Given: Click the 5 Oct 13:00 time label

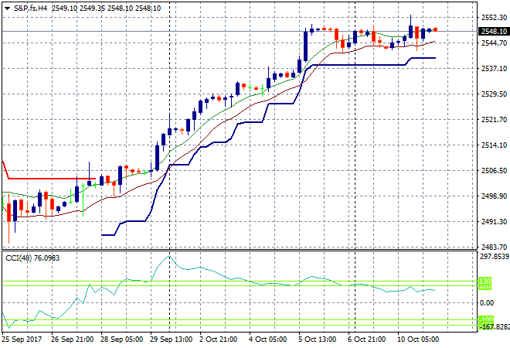Looking at the screenshot, I should pos(315,339).
